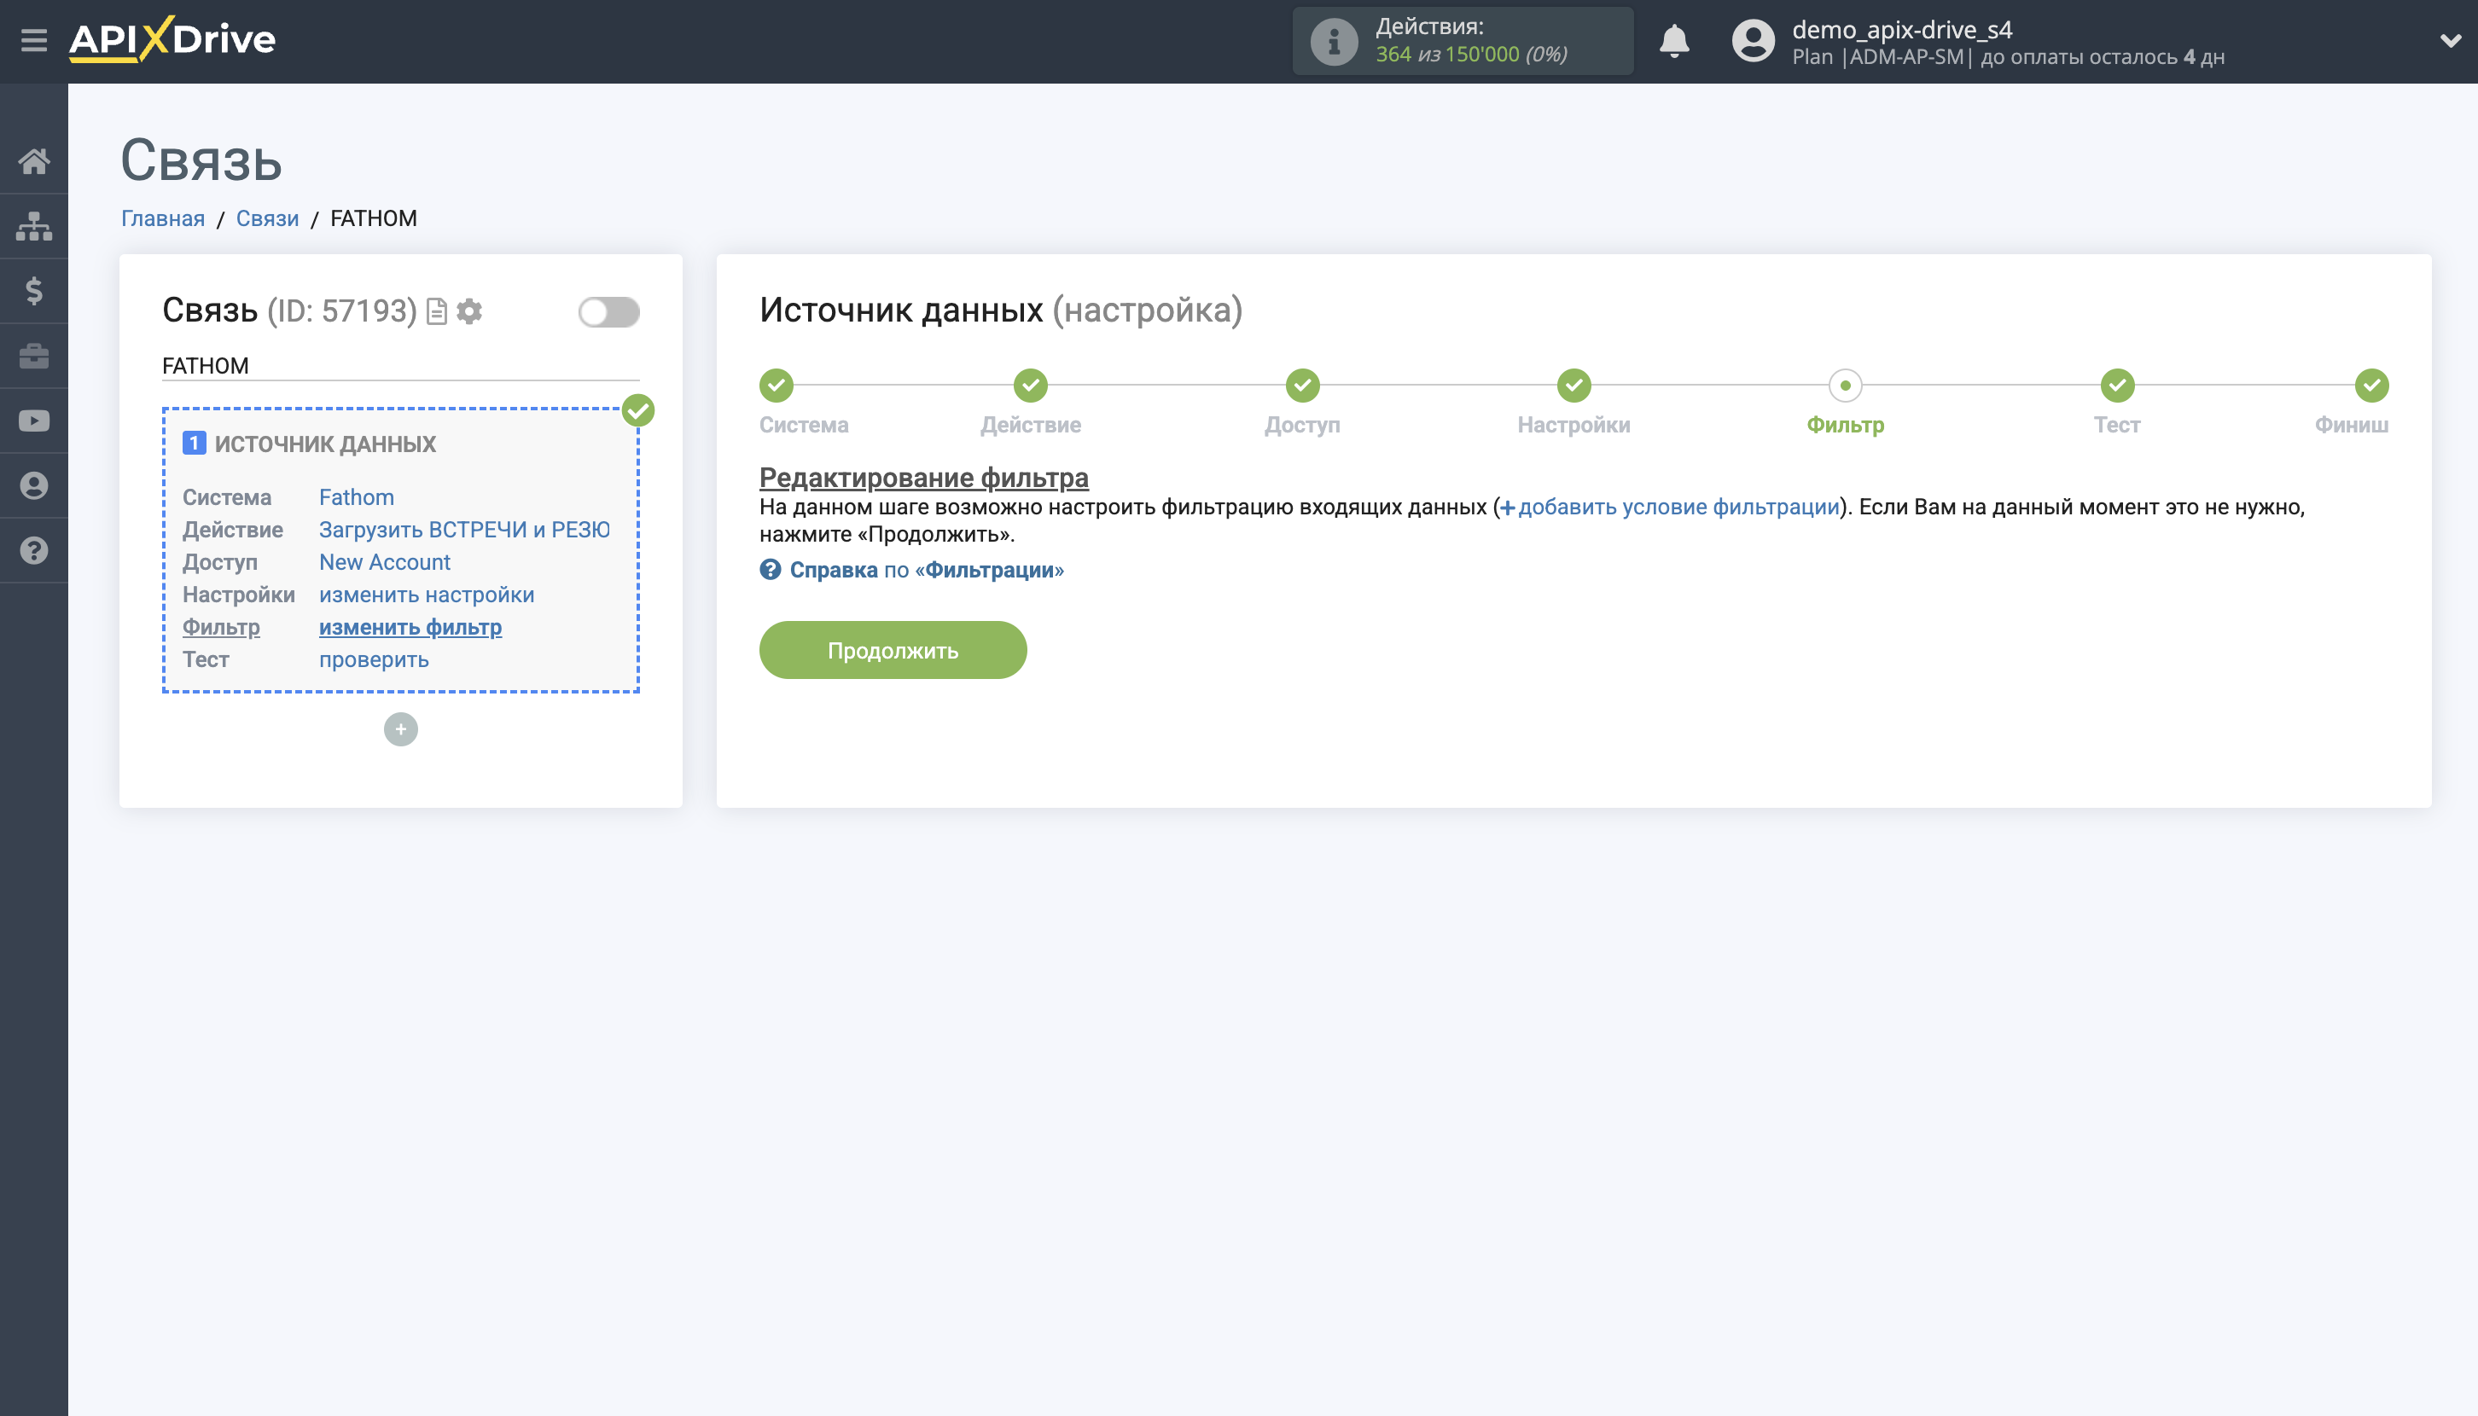2478x1416 pixels.
Task: Open the briefcase icon in sidebar
Action: tap(34, 356)
